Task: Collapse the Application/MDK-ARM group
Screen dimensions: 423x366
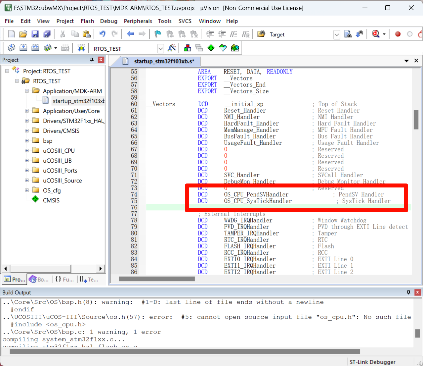Action: 27,91
